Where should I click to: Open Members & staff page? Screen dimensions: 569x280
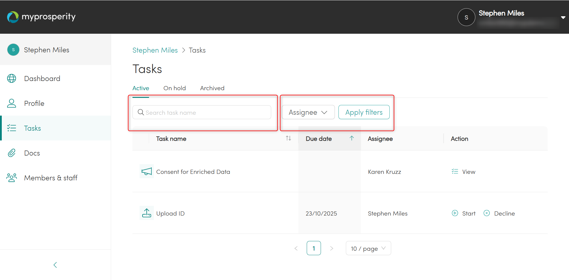coord(55,178)
